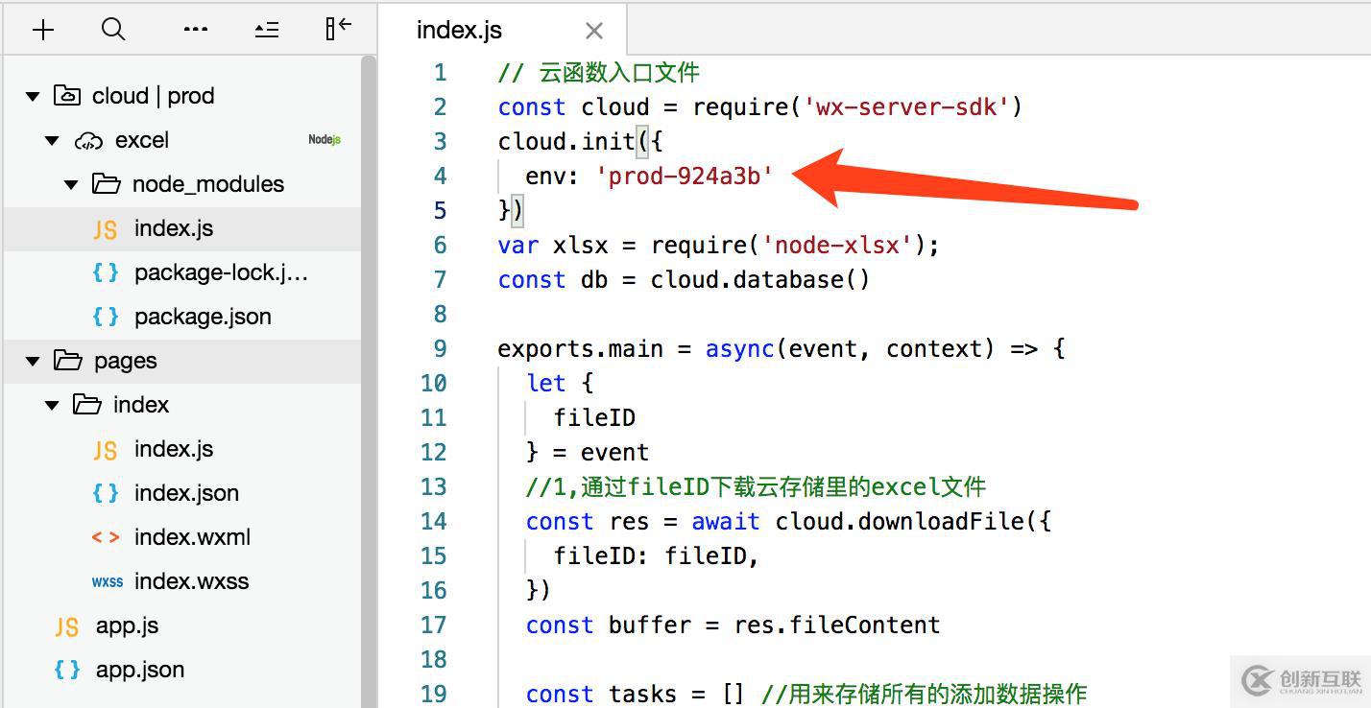Click wxss icon of index.wxss
The height and width of the screenshot is (708, 1371).
pos(108,582)
